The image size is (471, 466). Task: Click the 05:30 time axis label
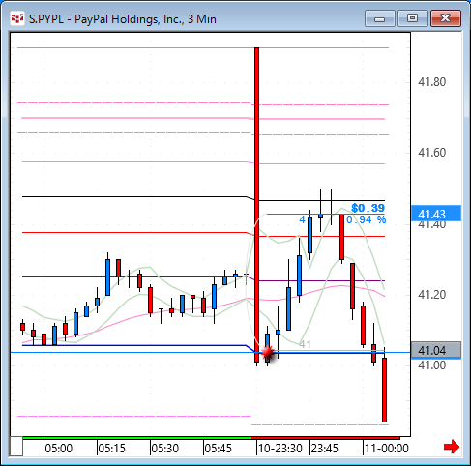164,449
